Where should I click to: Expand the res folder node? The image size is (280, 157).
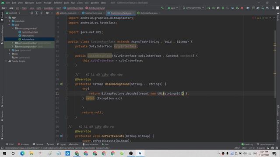click(x=10, y=54)
